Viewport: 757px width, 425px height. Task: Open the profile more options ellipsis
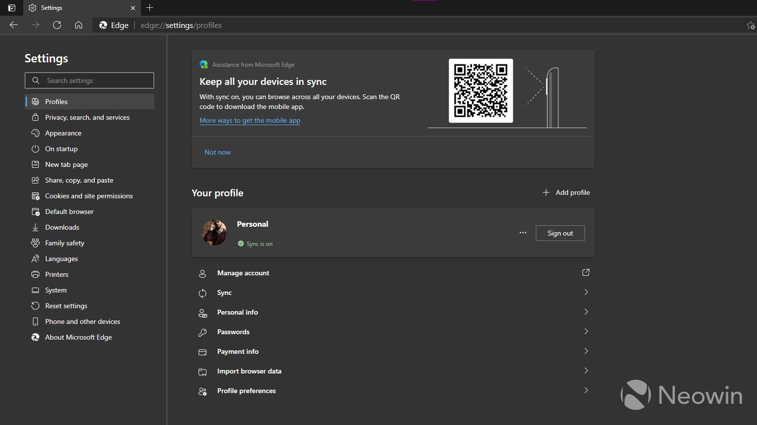pyautogui.click(x=523, y=233)
